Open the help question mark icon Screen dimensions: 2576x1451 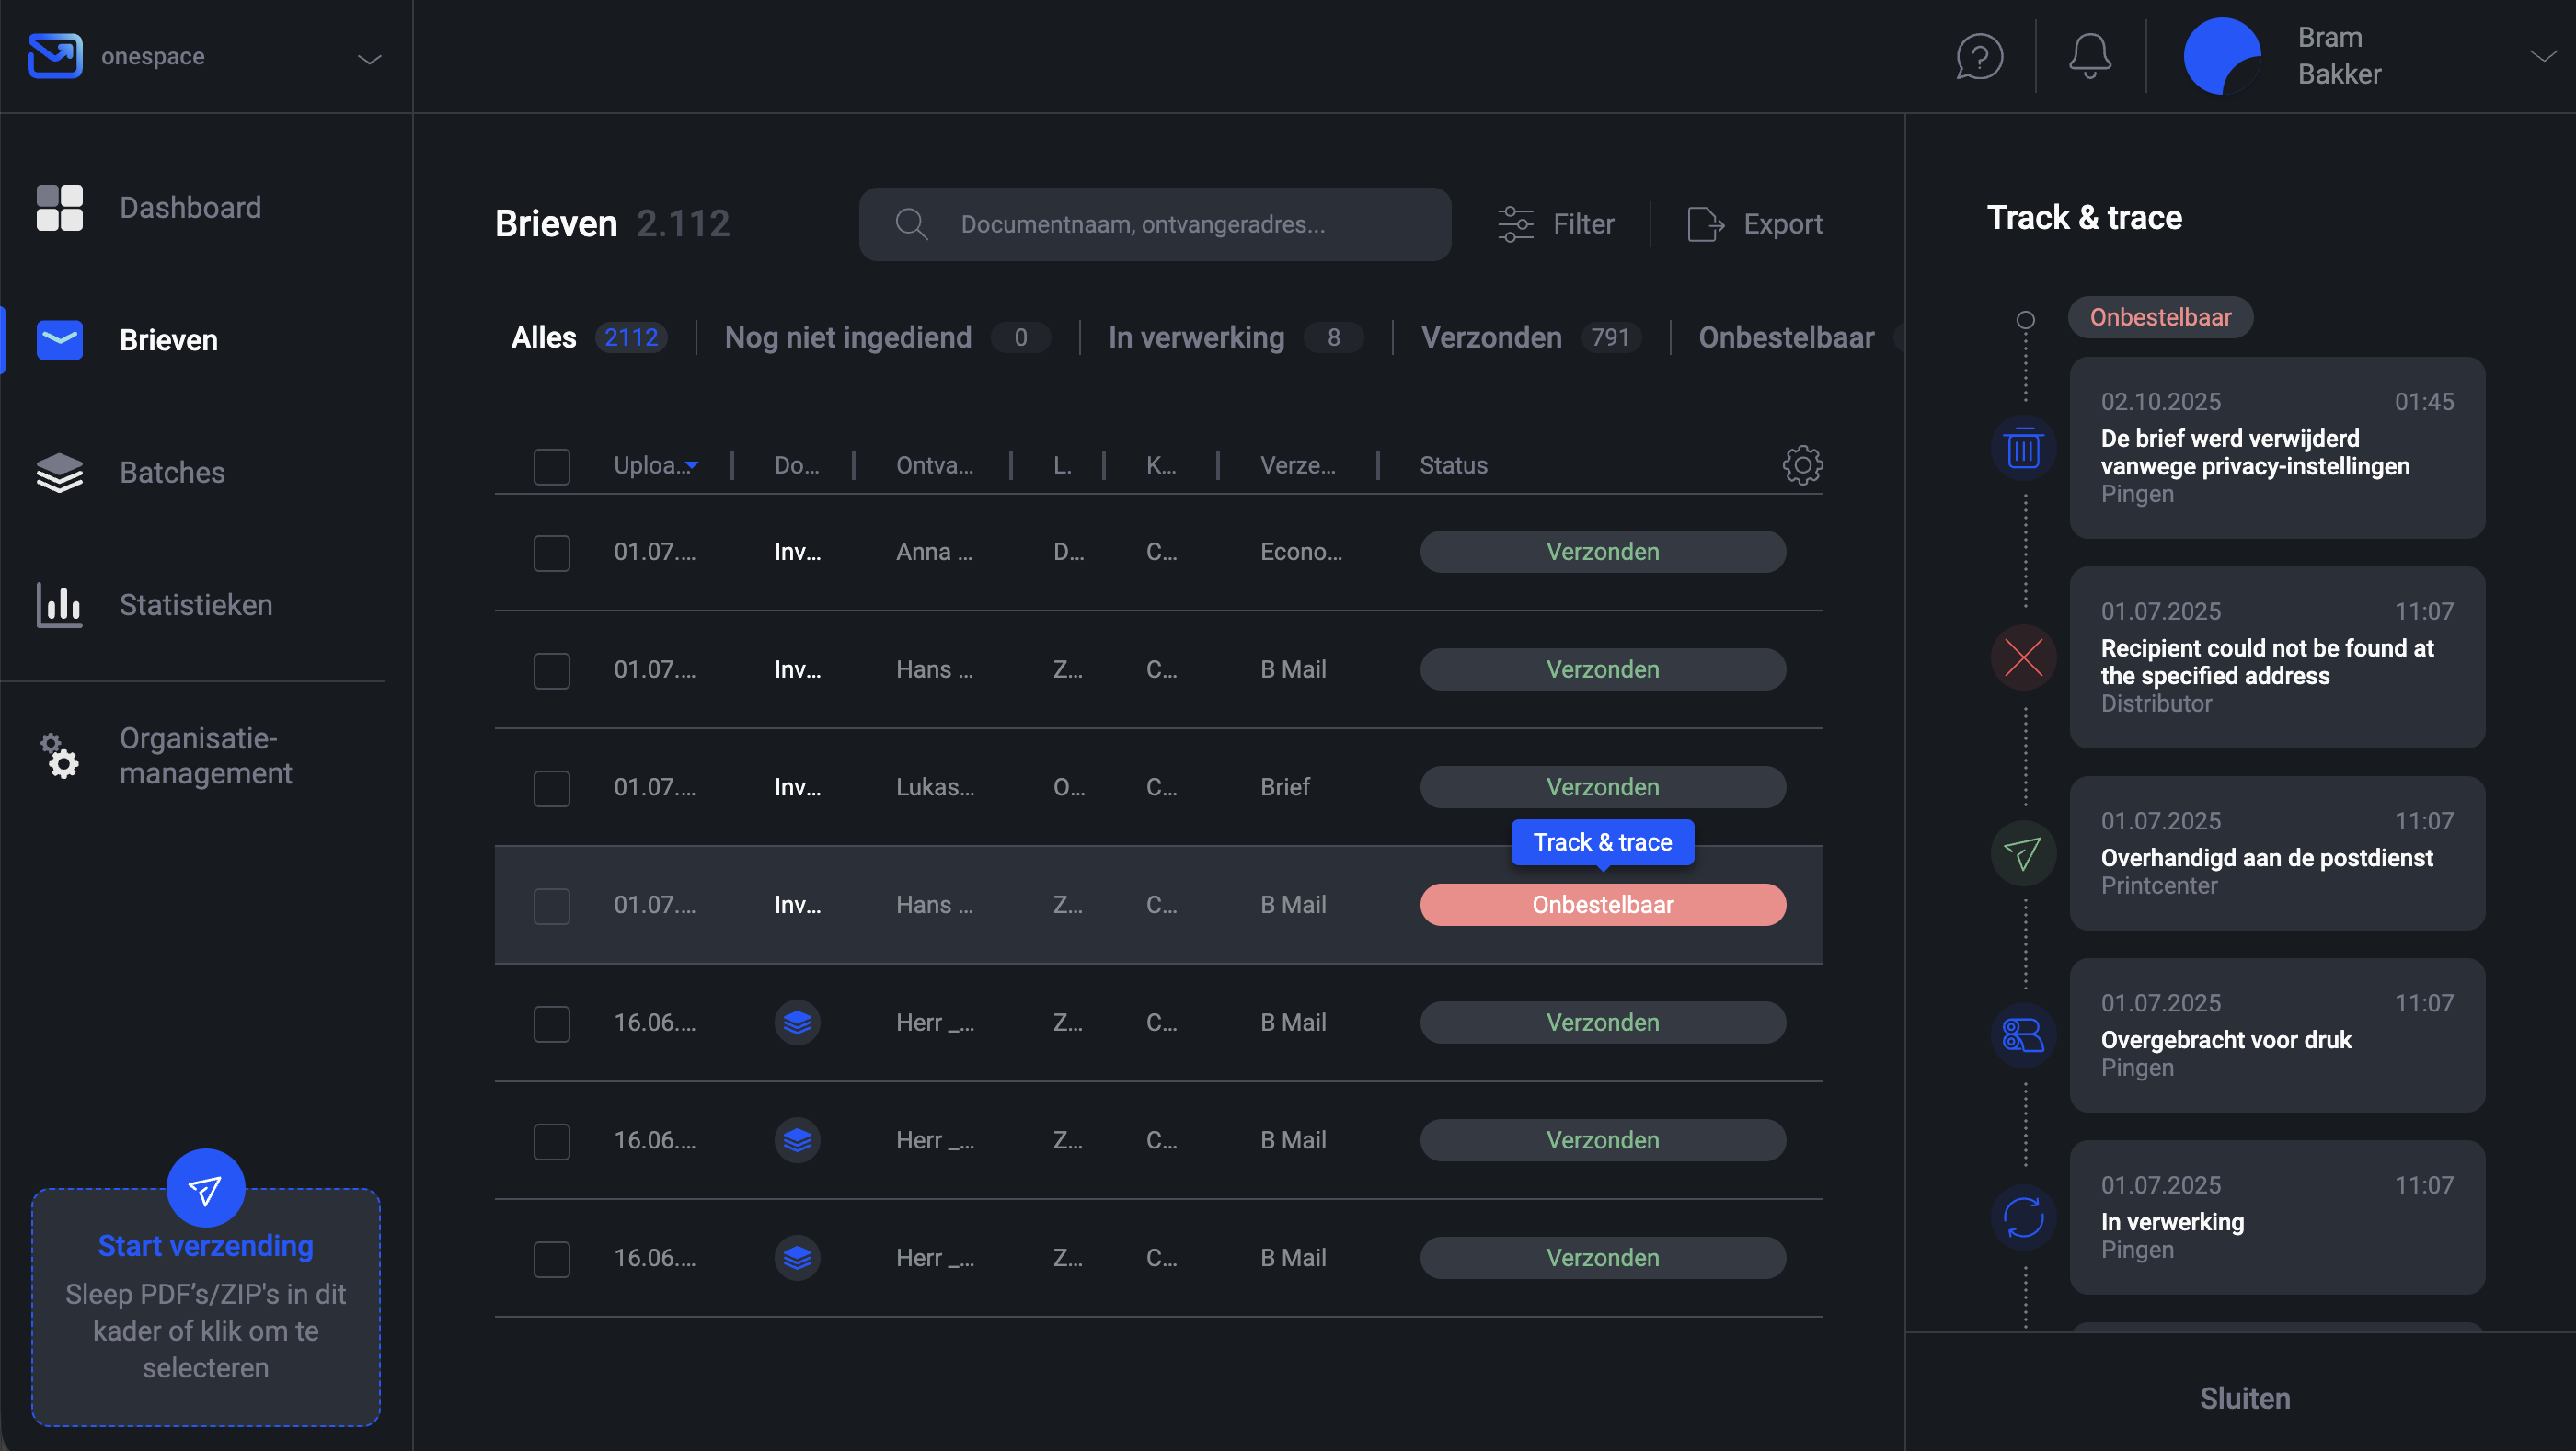(1979, 56)
